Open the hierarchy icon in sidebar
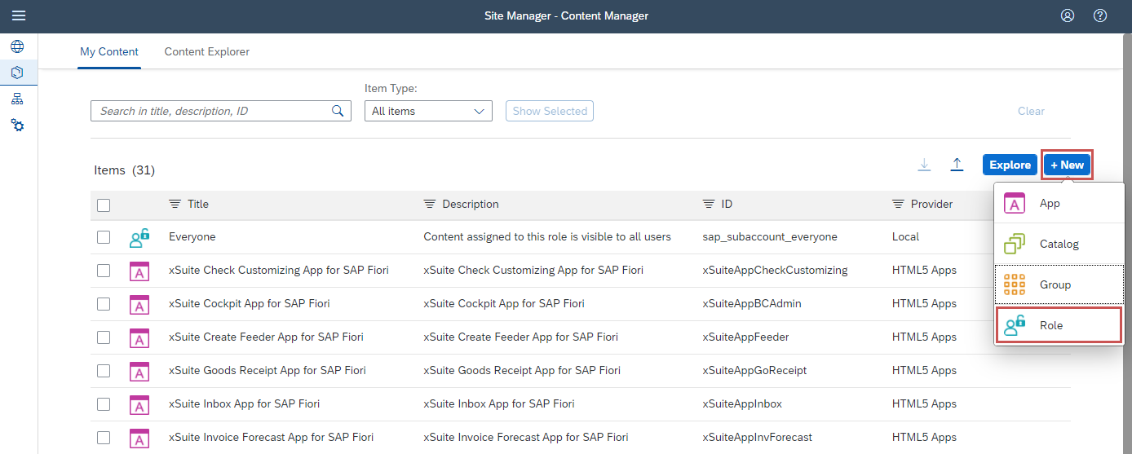The image size is (1132, 454). 17,99
